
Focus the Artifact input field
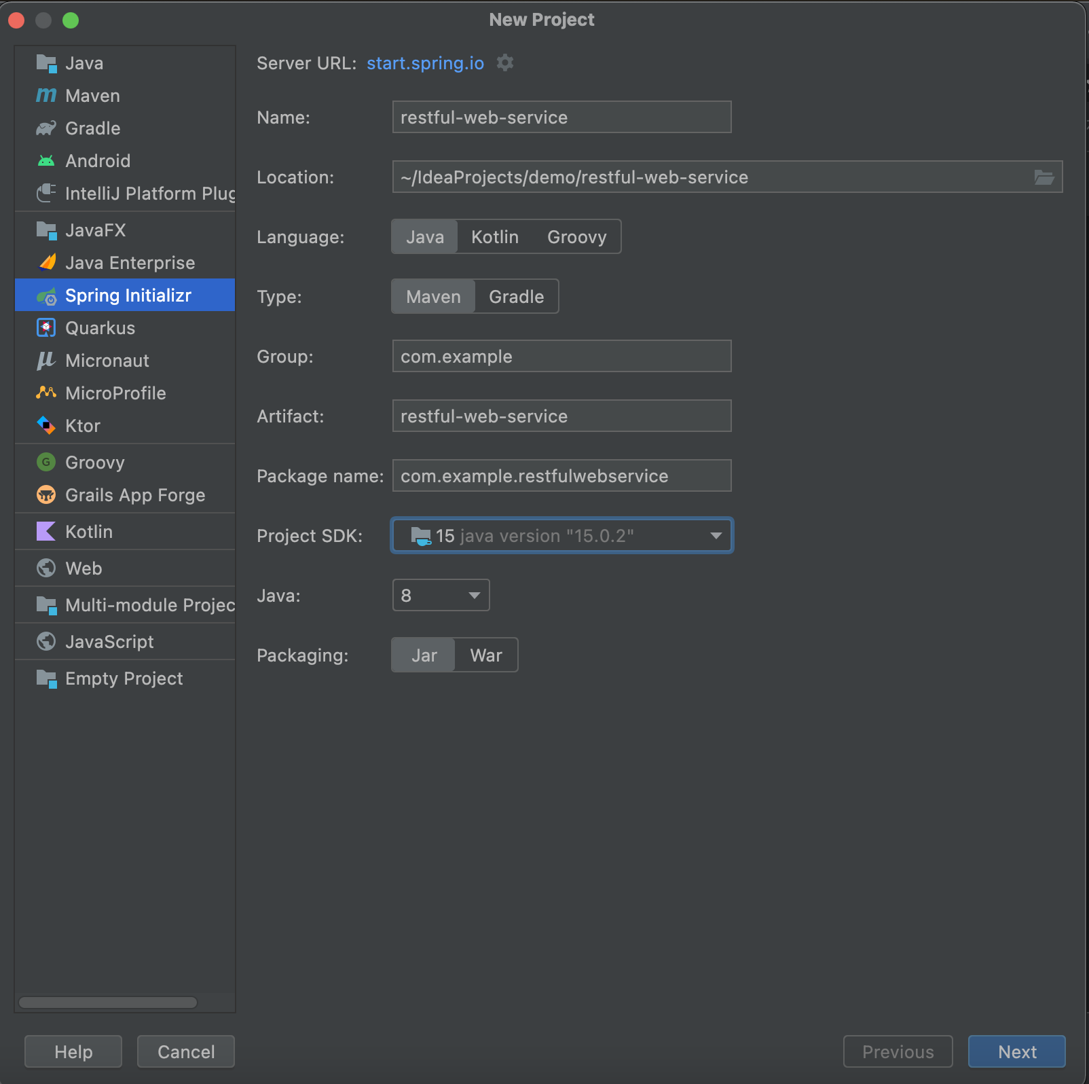pos(562,416)
